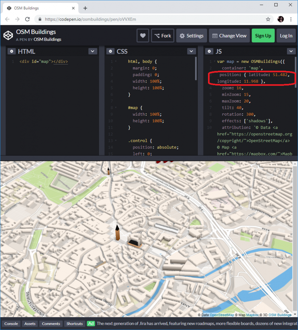Open new browser tab with plus
The image size is (298, 330).
coord(85,8)
